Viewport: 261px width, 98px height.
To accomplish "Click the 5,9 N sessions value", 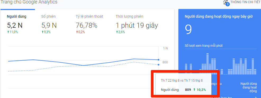I will click(49, 25).
